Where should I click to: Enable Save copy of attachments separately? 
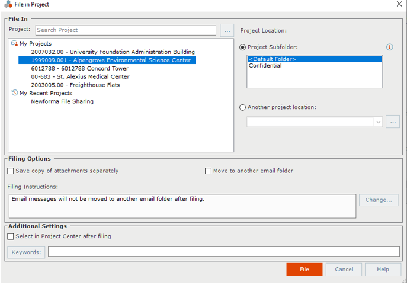coord(11,171)
